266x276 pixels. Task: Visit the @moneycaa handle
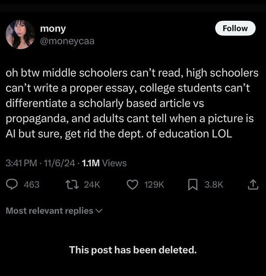(x=67, y=42)
